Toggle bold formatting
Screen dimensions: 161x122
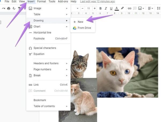click(100, 8)
